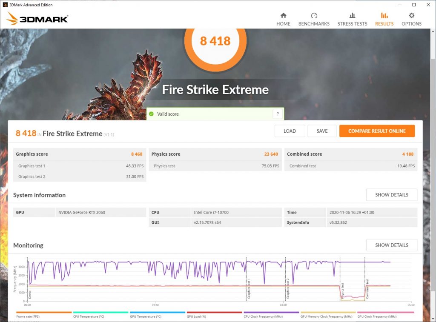Click the Combined test marker on chart
Viewport: 436px width, 322px height.
coord(367,289)
